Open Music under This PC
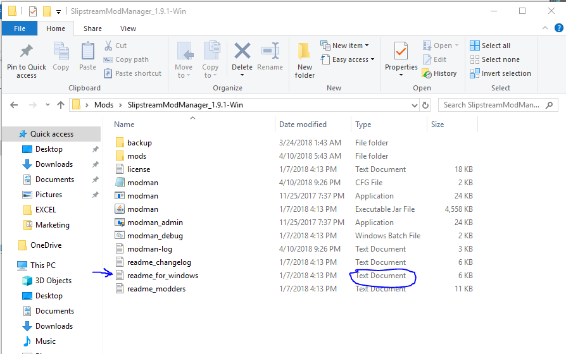Viewport: 566px width, 354px height. (46, 341)
